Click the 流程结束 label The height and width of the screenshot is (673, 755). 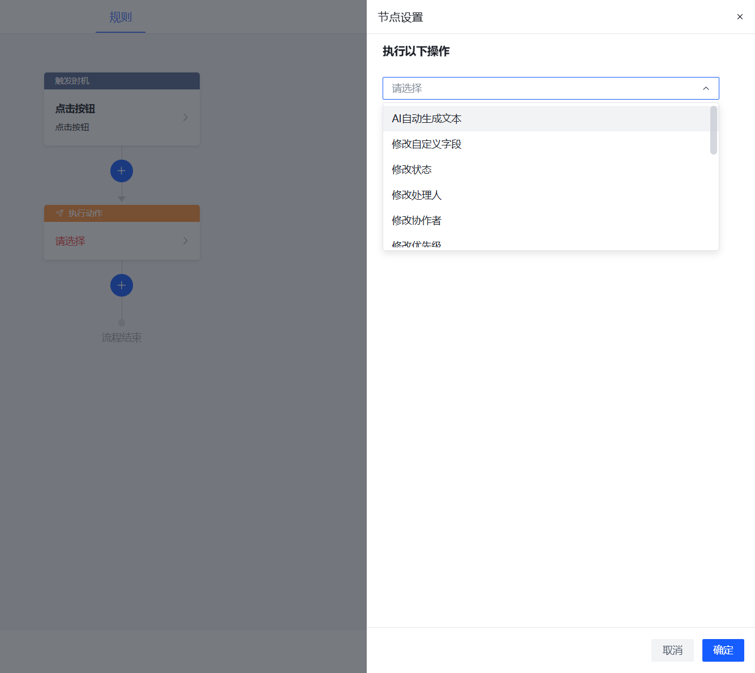pyautogui.click(x=122, y=338)
